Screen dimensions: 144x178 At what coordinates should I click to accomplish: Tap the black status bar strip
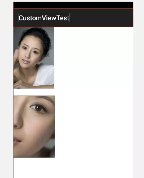(x=73, y=5)
